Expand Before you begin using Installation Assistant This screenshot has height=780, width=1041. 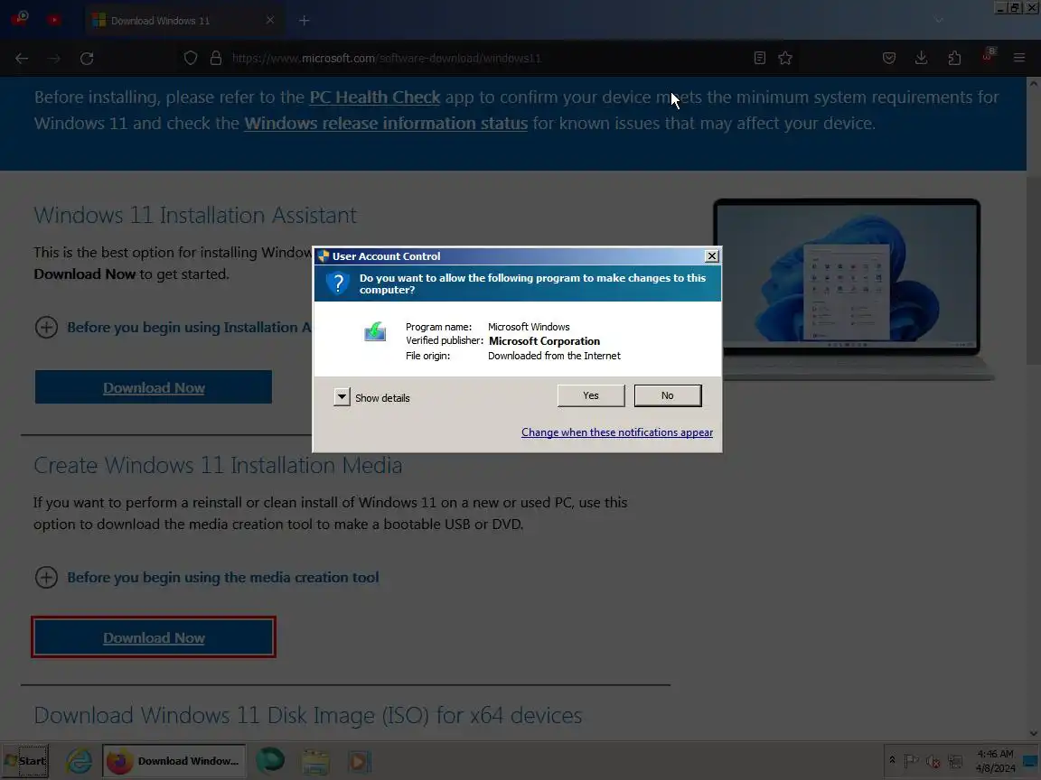[173, 328]
